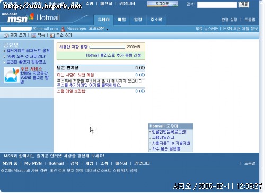Click the calendar icon beside 약속
265x193 pixels.
pos(33,36)
